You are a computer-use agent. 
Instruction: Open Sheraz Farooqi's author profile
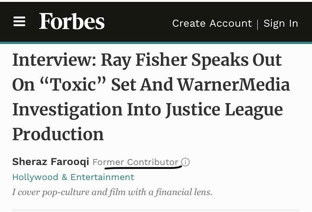point(50,162)
